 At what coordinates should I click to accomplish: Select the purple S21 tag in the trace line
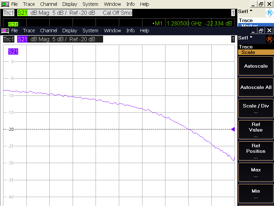[22, 39]
